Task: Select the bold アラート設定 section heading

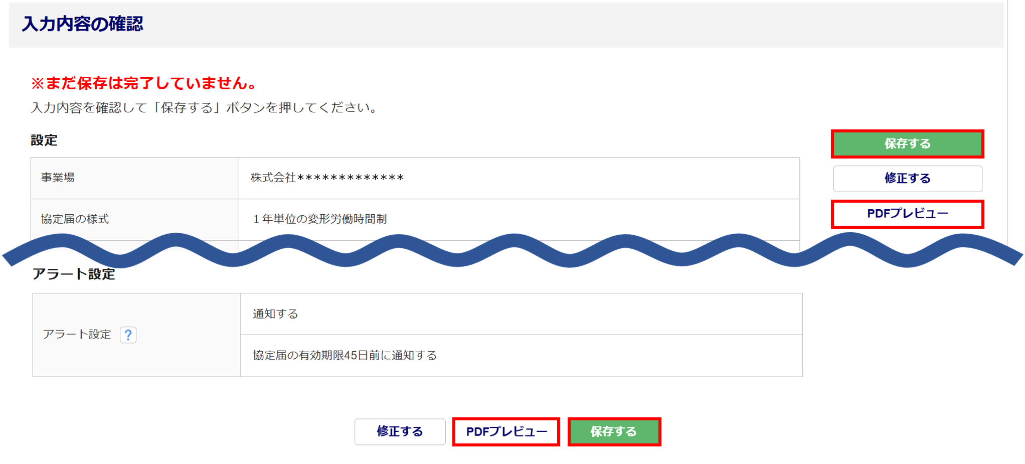Action: [x=74, y=274]
